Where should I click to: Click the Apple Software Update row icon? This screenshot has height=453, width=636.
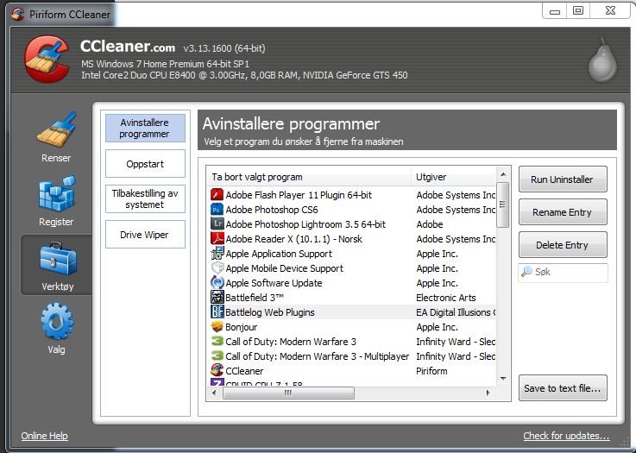[217, 283]
